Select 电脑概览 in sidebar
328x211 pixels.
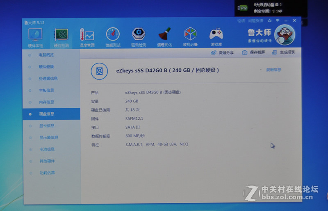46,55
